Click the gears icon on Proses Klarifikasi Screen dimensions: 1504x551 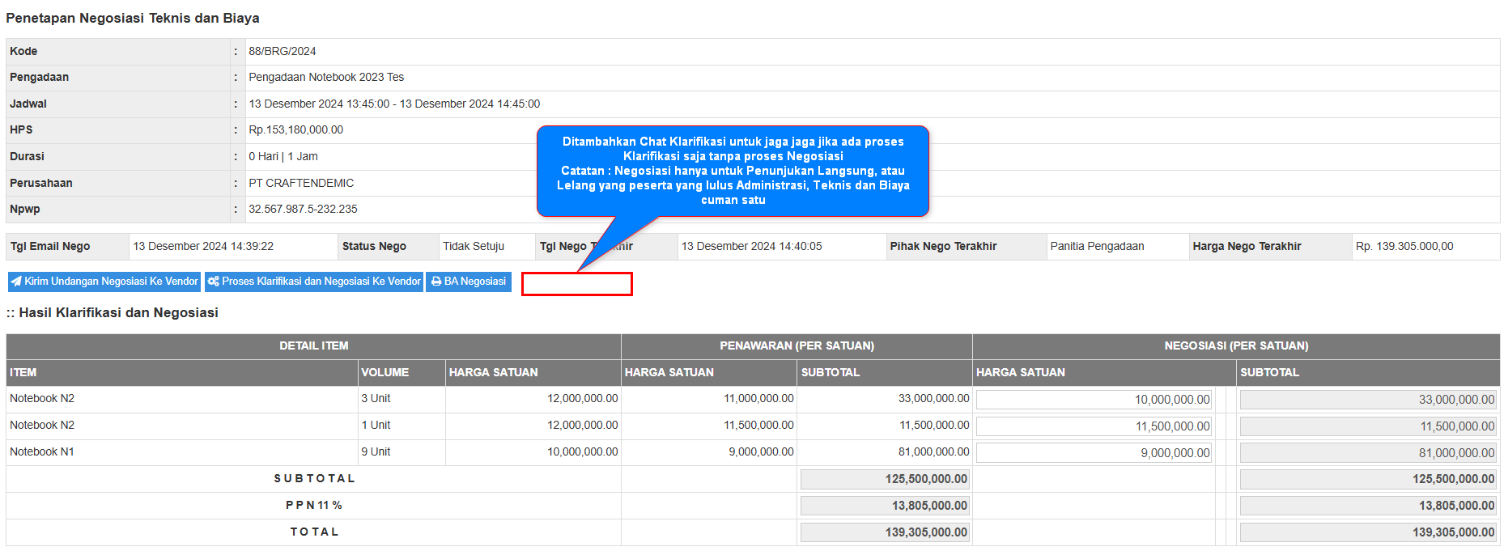click(x=213, y=282)
